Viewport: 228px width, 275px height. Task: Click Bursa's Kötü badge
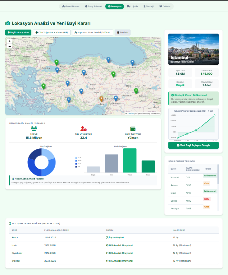coord(207,199)
